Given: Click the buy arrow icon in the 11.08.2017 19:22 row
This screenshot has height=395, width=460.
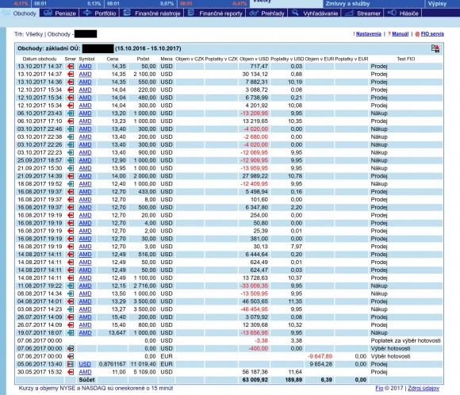Looking at the screenshot, I should [71, 286].
